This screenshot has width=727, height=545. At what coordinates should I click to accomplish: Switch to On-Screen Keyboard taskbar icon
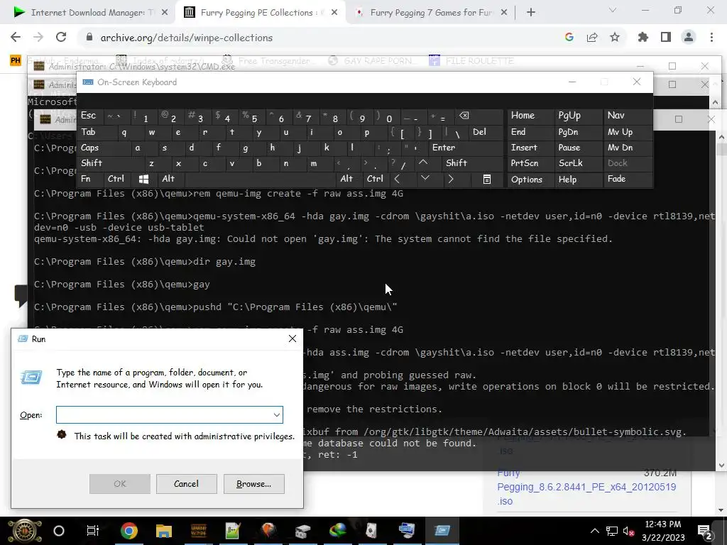click(x=407, y=531)
